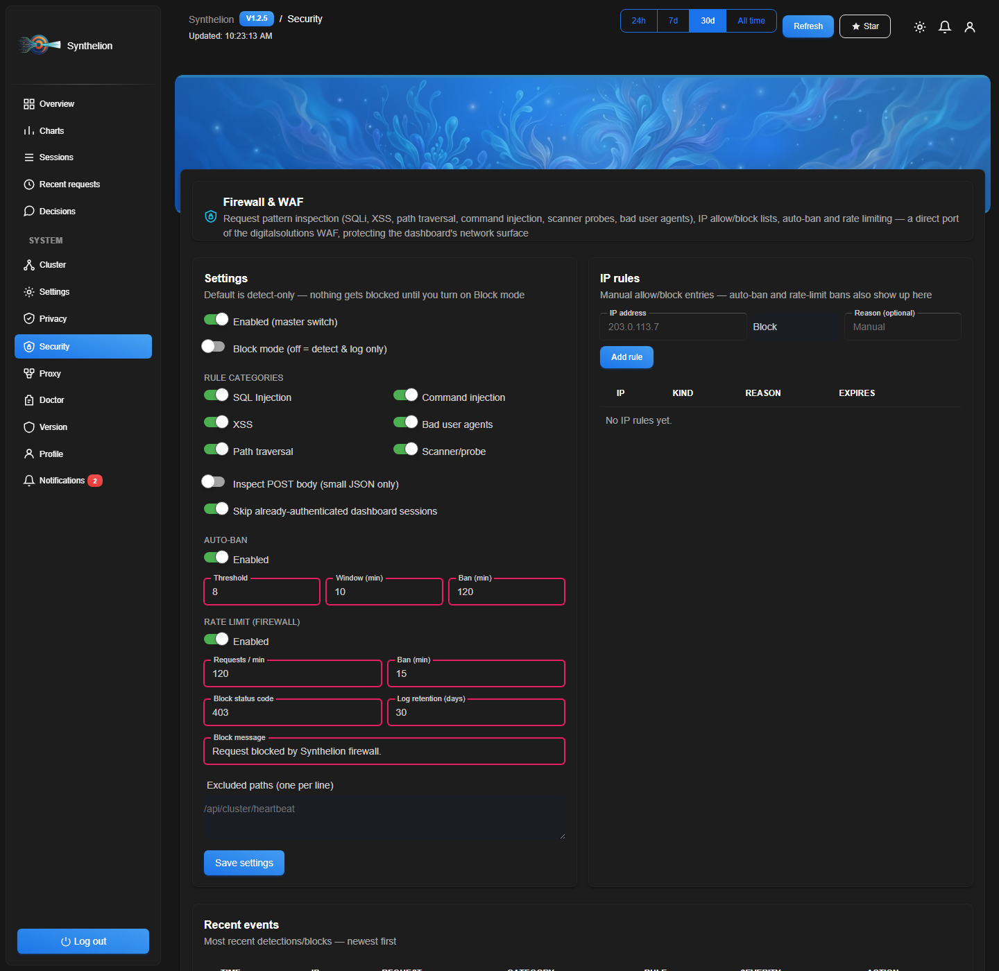The width and height of the screenshot is (999, 971).
Task: Open Doctor via the clipboard icon
Action: pos(29,400)
